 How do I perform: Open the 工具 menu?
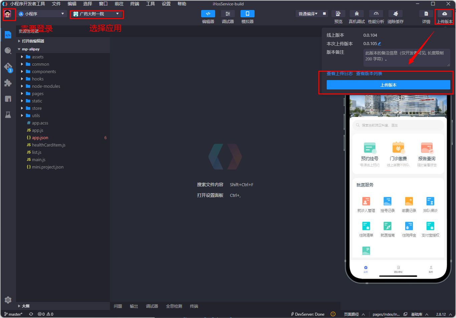[151, 4]
